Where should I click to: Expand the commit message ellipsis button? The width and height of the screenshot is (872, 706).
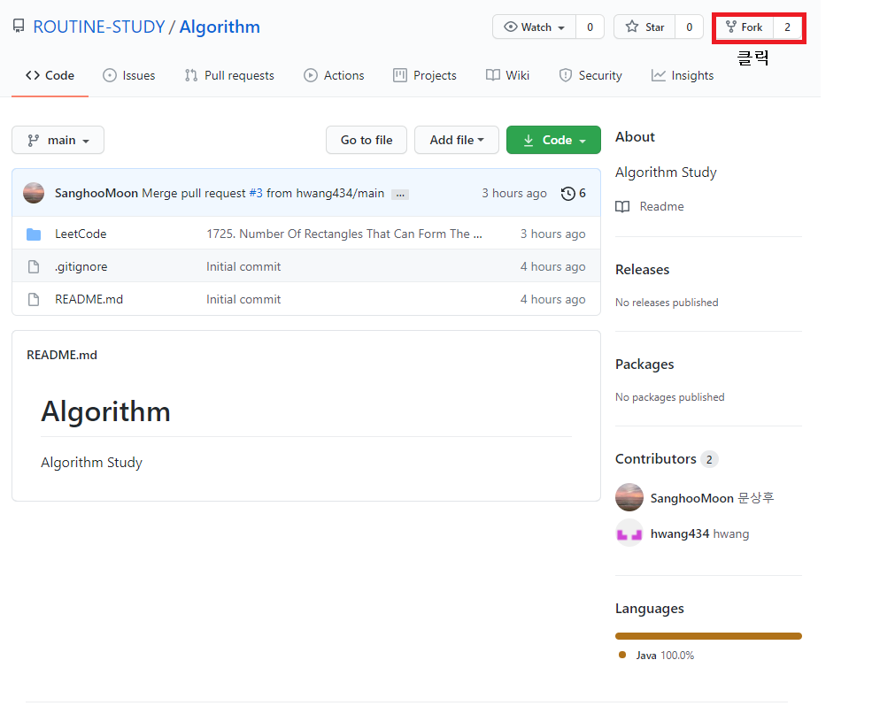coord(400,195)
